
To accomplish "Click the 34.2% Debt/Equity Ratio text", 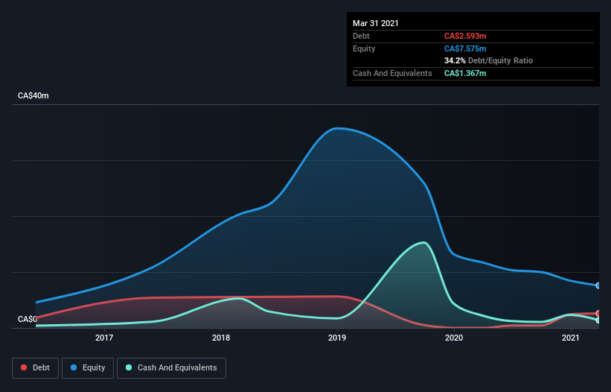I will [x=489, y=60].
